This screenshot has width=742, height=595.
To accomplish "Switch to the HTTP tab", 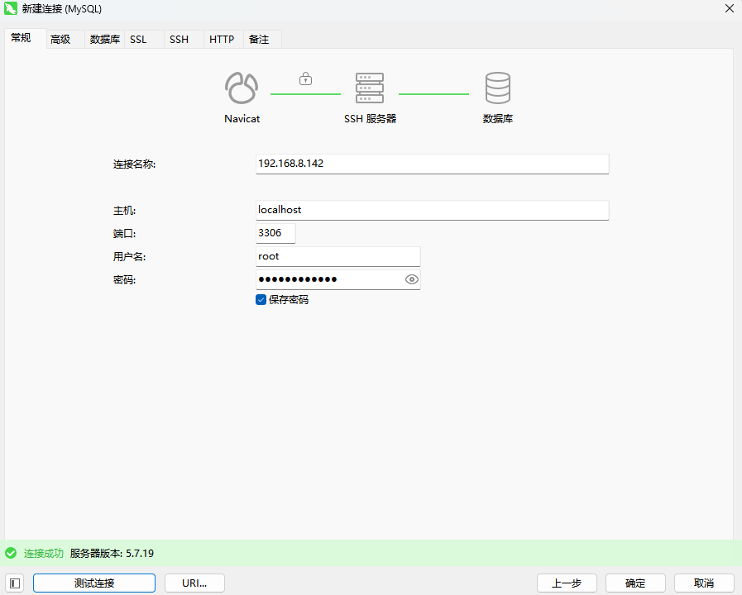I will click(x=222, y=39).
